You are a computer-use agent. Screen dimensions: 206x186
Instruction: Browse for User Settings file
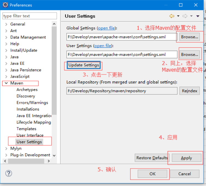190,55
